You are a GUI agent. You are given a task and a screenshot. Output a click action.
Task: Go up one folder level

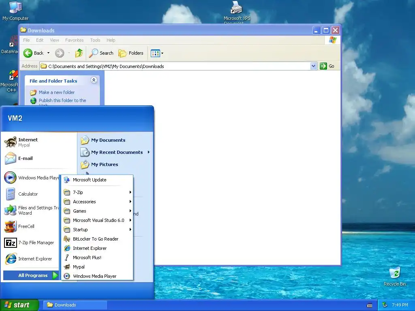[79, 53]
